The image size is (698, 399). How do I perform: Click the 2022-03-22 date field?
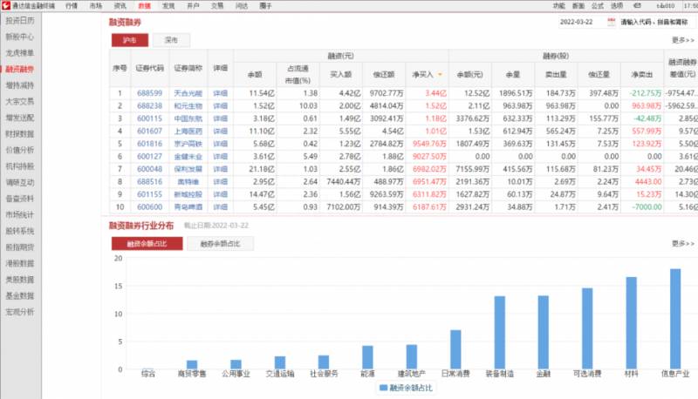577,22
